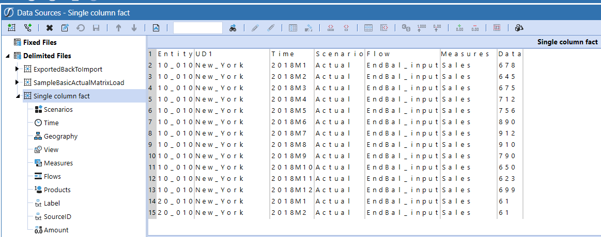Open the Label source dimension
Screen dimensions: 601x237
click(x=52, y=204)
